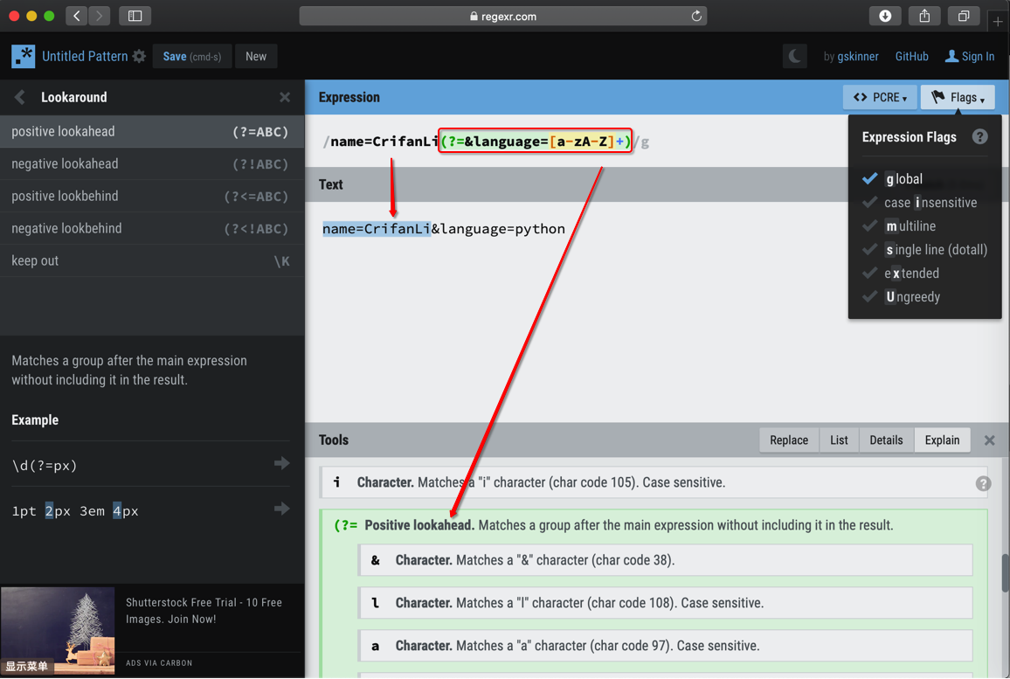Click the regexr.com address bar
Screen dimensions: 1010x679
503,16
